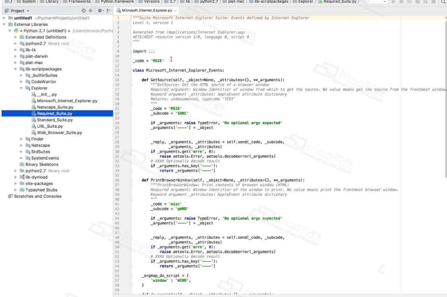Viewport: 447px width, 297px height.
Task: Expand Extended Definitions
Action: tap(16, 37)
